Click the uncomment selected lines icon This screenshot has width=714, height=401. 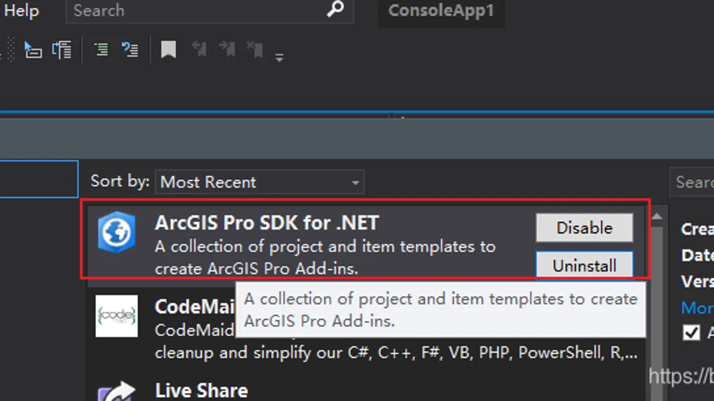pyautogui.click(x=130, y=50)
